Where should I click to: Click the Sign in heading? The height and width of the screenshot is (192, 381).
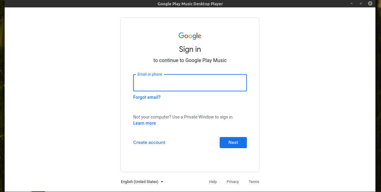[x=190, y=49]
